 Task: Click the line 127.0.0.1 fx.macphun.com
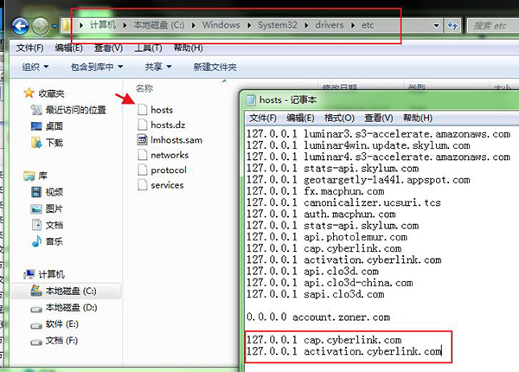[316, 191]
